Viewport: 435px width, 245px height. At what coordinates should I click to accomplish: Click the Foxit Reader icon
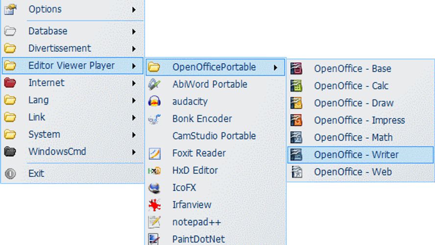coord(154,153)
